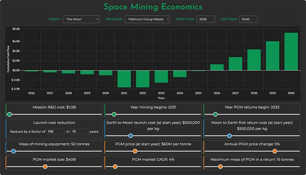Viewport: 306px width, 175px height.
Task: Click the negative 2031 bar in the chart
Action: [x=124, y=79]
